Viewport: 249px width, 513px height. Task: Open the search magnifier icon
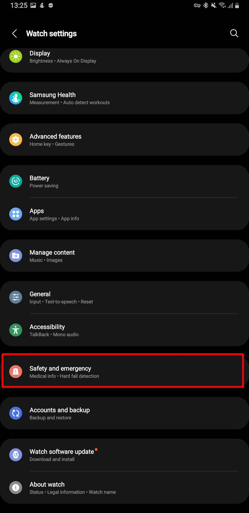coord(234,33)
